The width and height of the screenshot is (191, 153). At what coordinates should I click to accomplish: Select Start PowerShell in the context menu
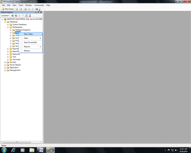(31, 42)
